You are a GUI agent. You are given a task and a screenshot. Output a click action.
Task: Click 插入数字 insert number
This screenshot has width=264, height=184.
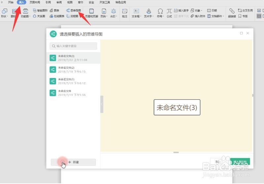pyautogui.click(x=181, y=11)
